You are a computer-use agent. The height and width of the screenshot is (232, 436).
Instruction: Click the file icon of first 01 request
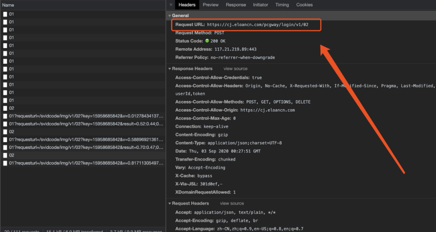pos(5,14)
